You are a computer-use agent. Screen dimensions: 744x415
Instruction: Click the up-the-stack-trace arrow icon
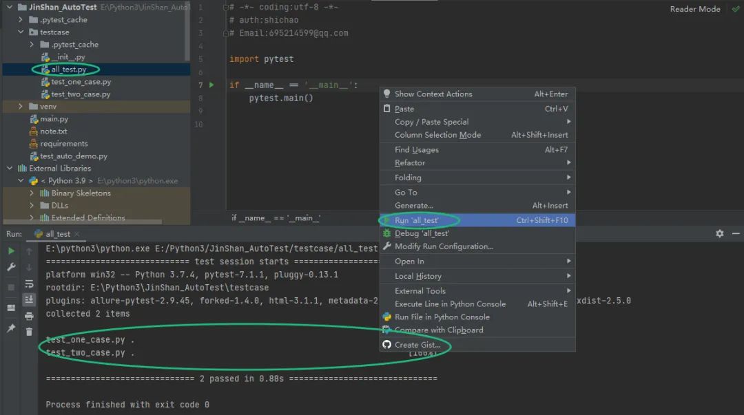(29, 251)
